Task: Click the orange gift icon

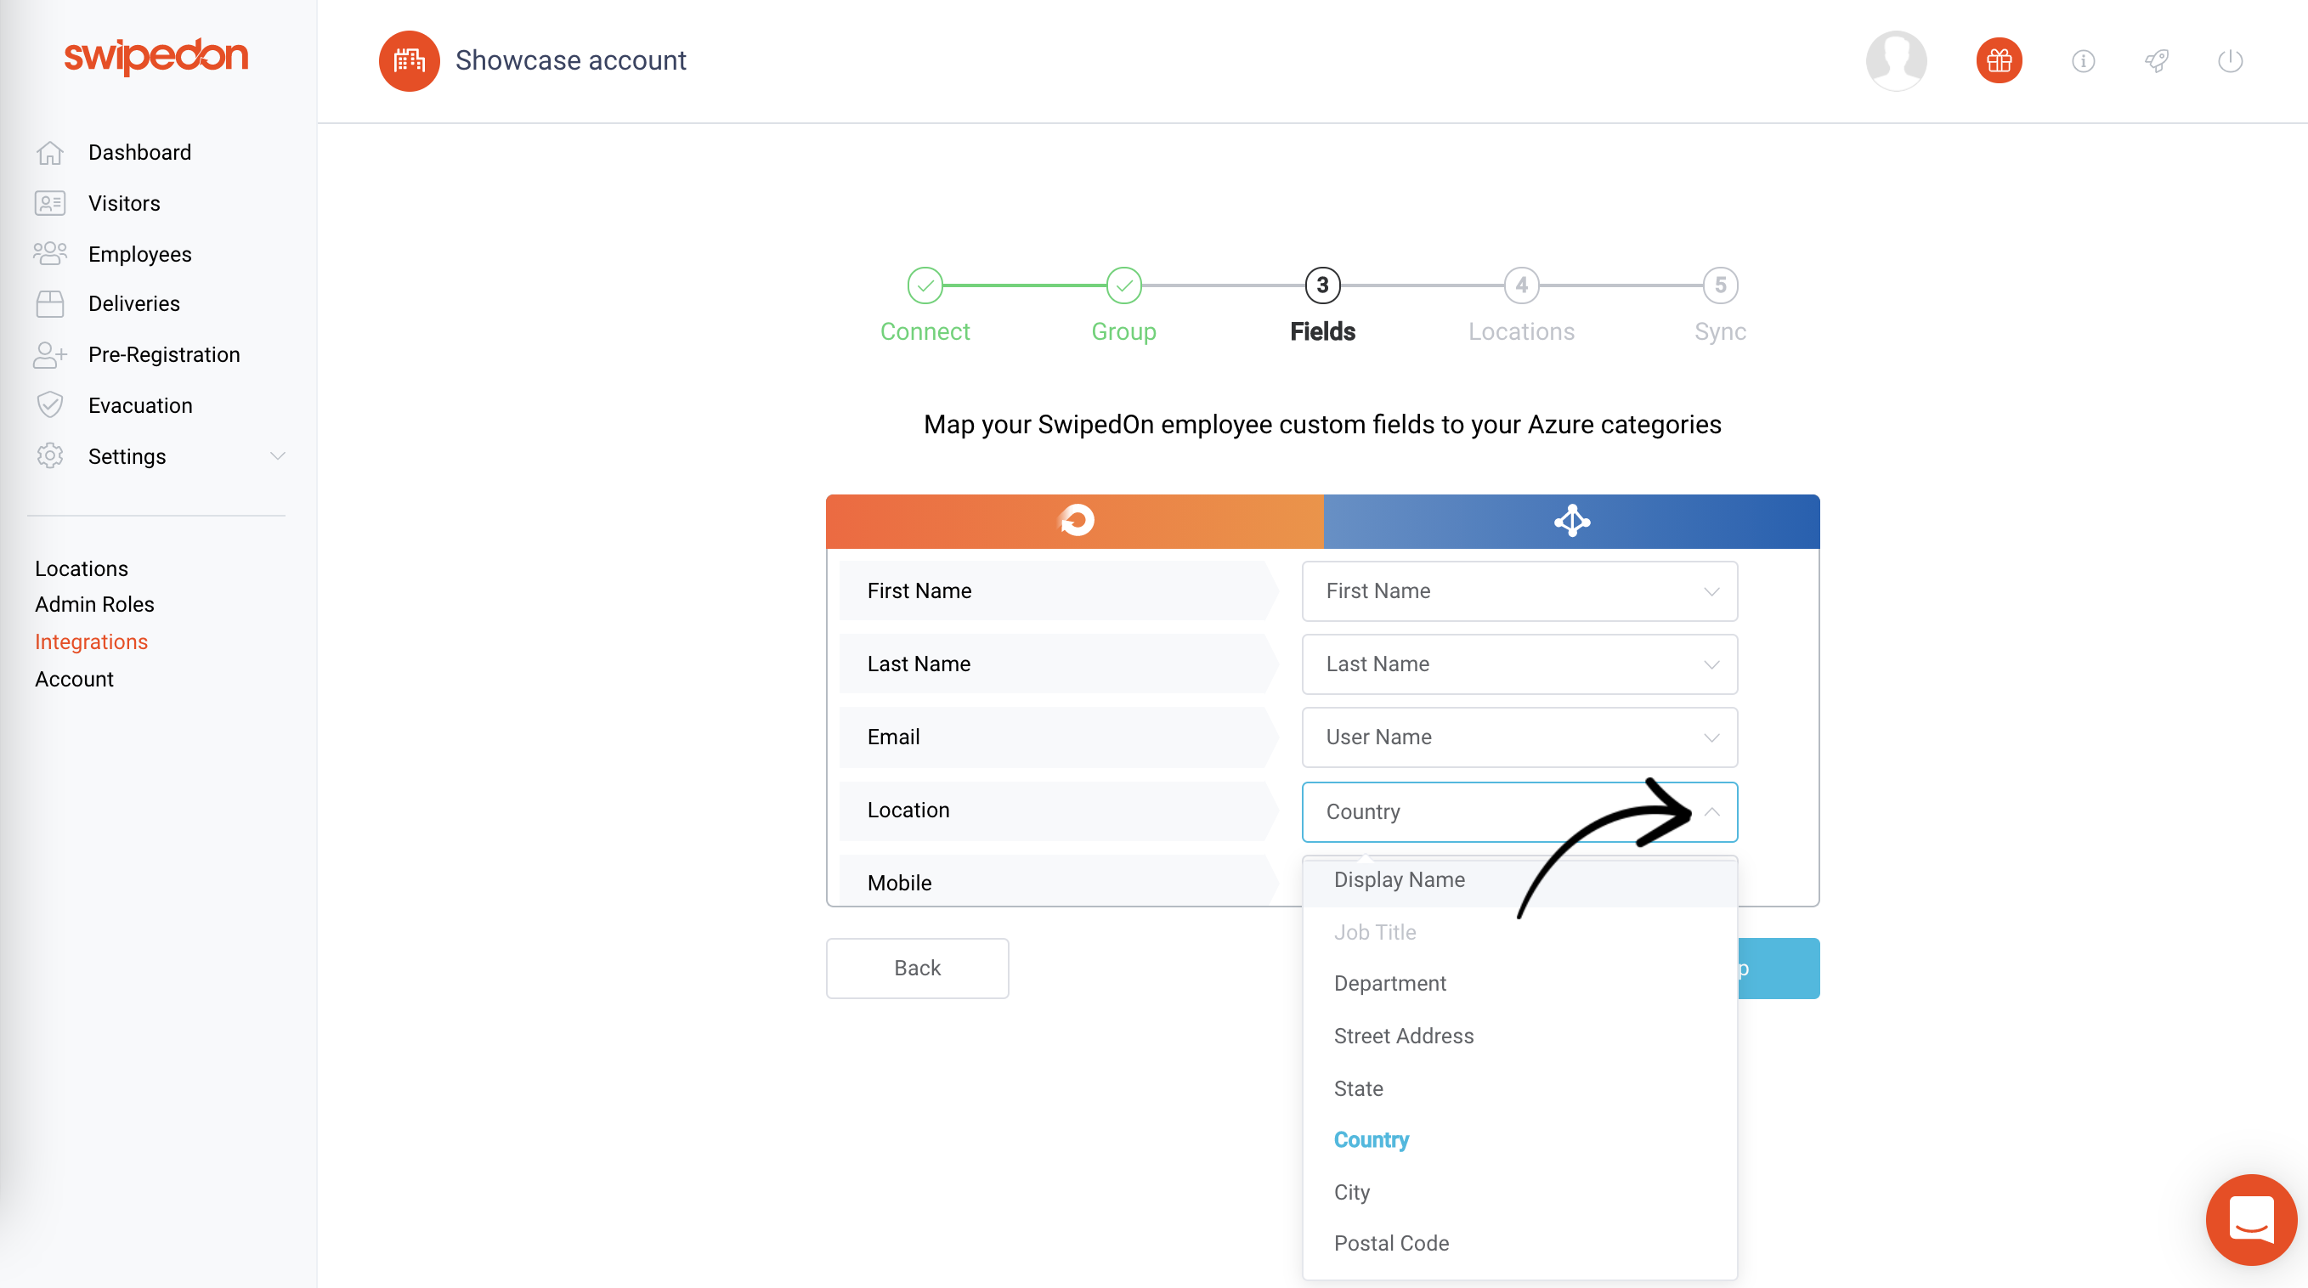Action: [x=1999, y=60]
